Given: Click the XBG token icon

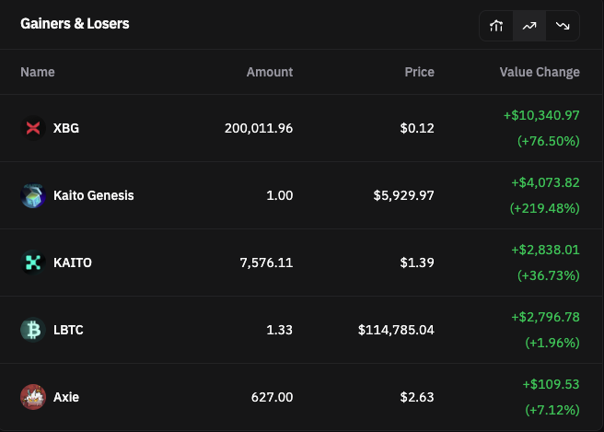Looking at the screenshot, I should click(33, 128).
